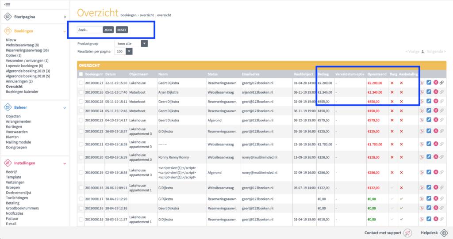Screen dimensions: 453x239
Task: Click the paperclip icon for booking 2019000115
Action: tap(442, 220)
